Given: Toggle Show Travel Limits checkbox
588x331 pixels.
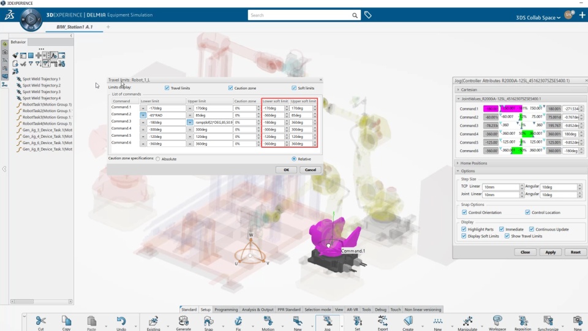Looking at the screenshot, I should tap(507, 236).
